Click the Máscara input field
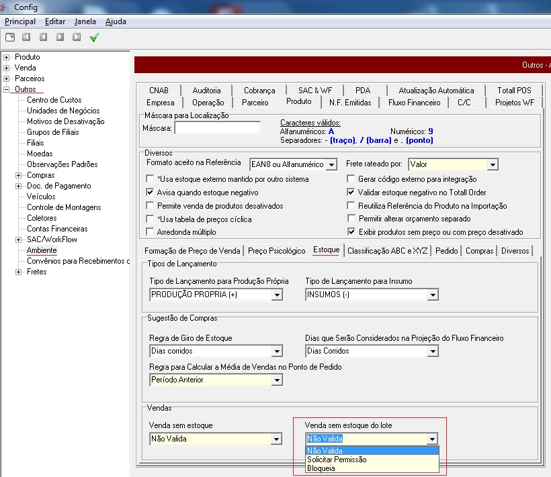The height and width of the screenshot is (477, 551). point(218,128)
